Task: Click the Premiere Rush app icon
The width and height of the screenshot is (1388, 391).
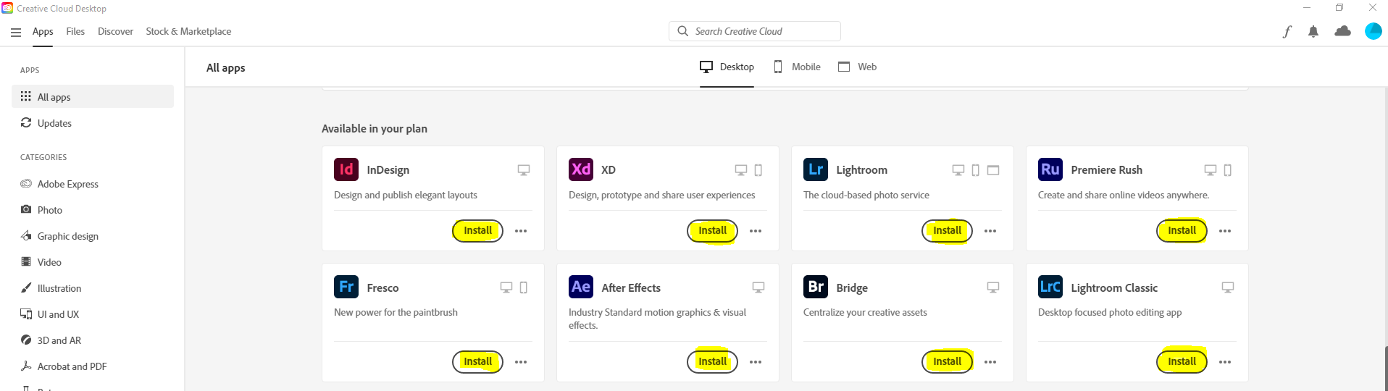Action: tap(1050, 169)
